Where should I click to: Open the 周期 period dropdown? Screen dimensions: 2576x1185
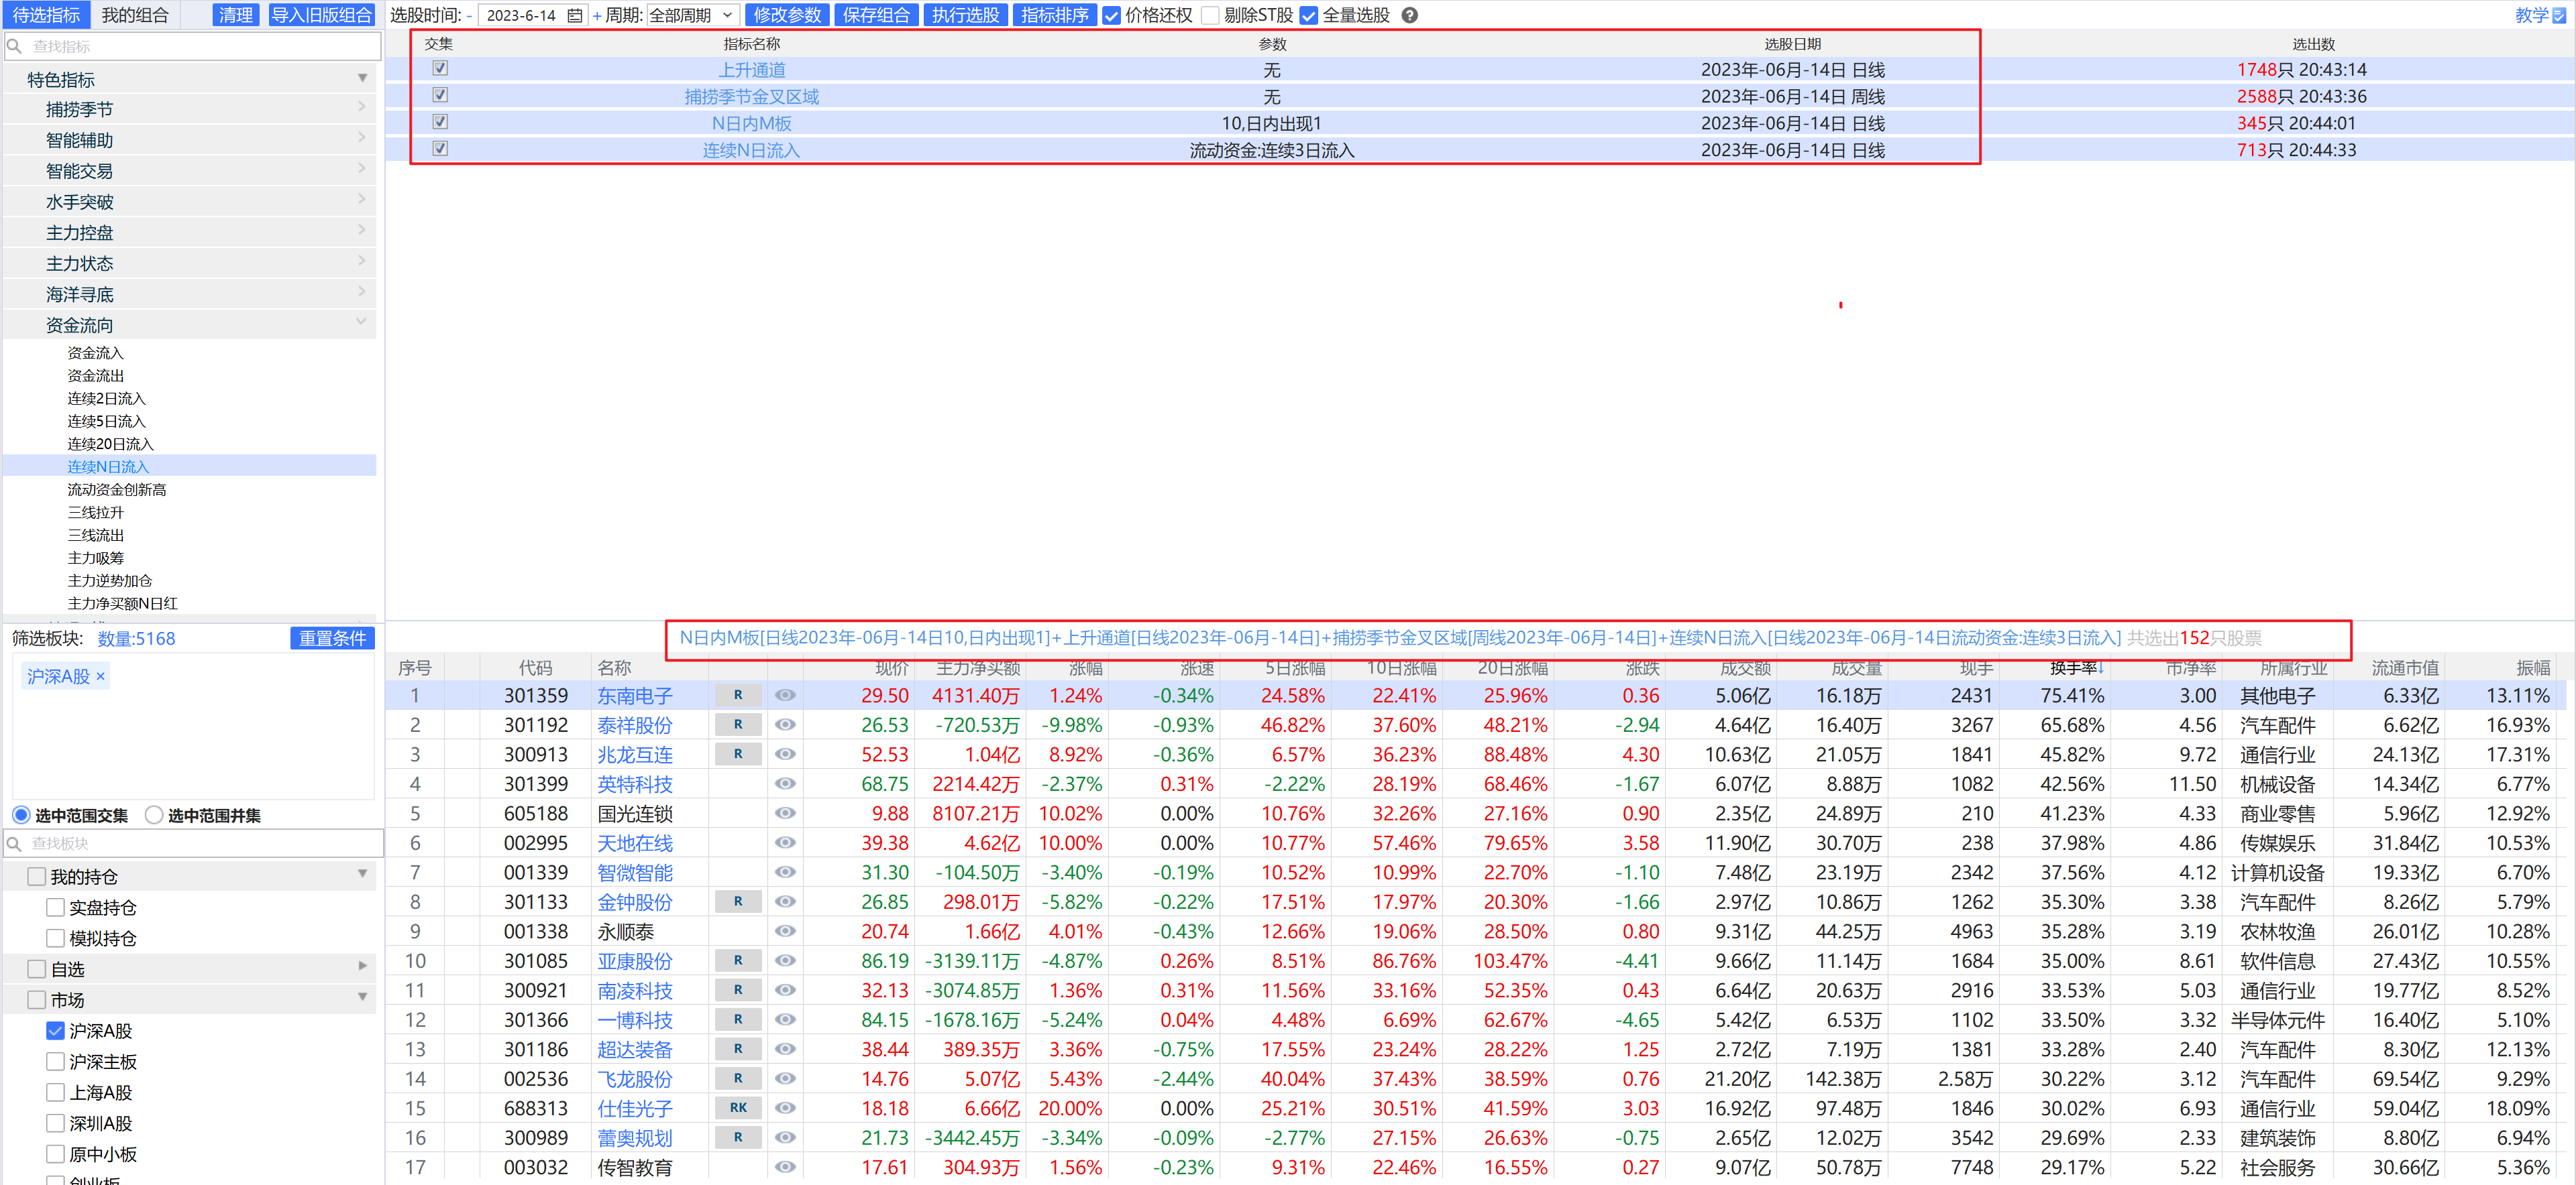click(x=693, y=16)
